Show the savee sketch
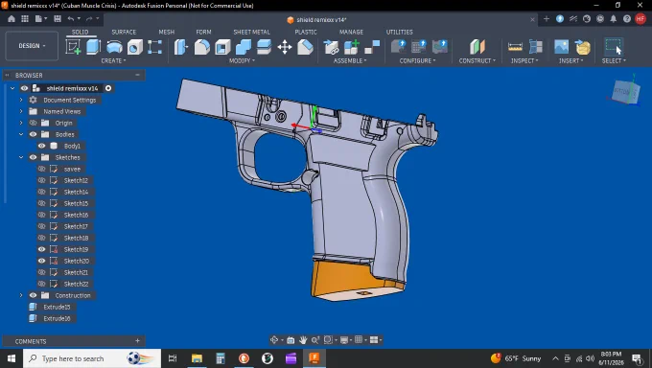Viewport: 652px width, 368px height. click(x=41, y=169)
